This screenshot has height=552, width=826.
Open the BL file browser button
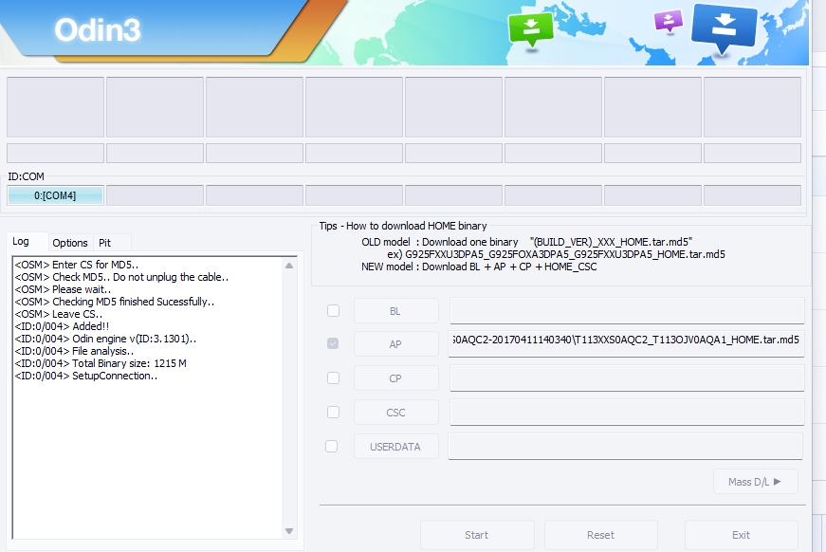395,311
